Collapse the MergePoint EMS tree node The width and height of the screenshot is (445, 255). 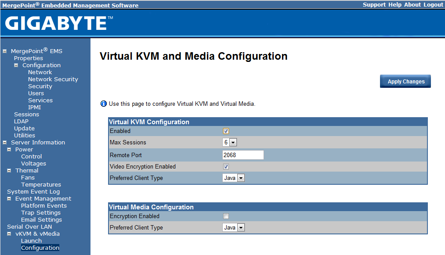point(5,51)
